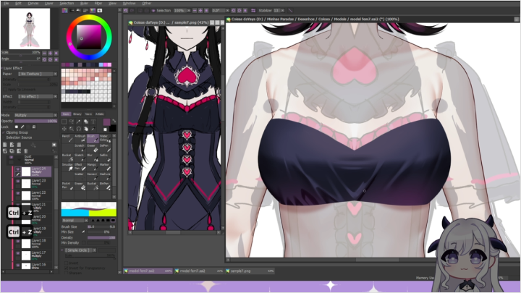Click the navigator thumbnail preview
The image size is (521, 293).
point(29,29)
